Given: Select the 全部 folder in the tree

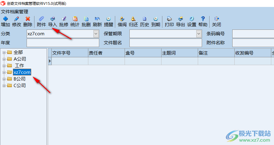Looking at the screenshot, I should click(x=18, y=52).
